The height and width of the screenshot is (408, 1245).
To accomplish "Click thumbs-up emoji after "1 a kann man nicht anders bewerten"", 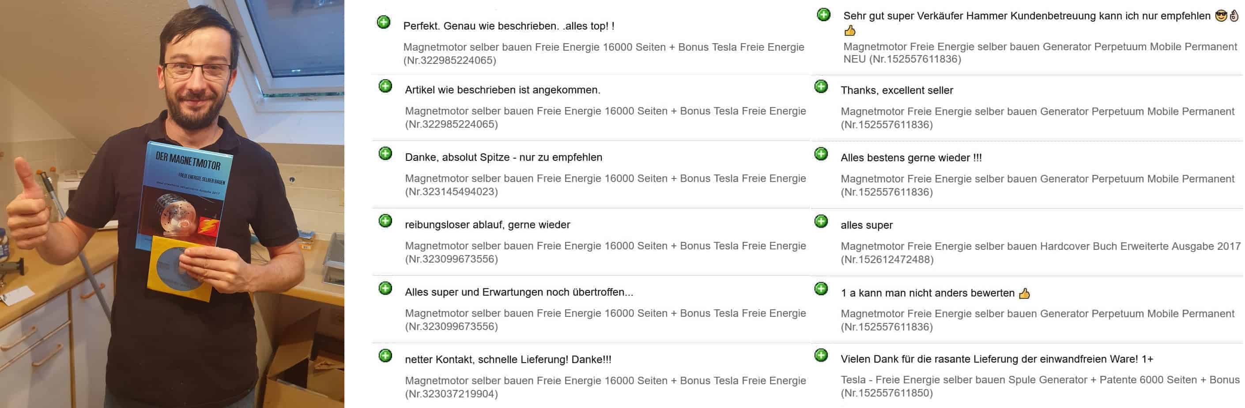I will coord(1024,293).
